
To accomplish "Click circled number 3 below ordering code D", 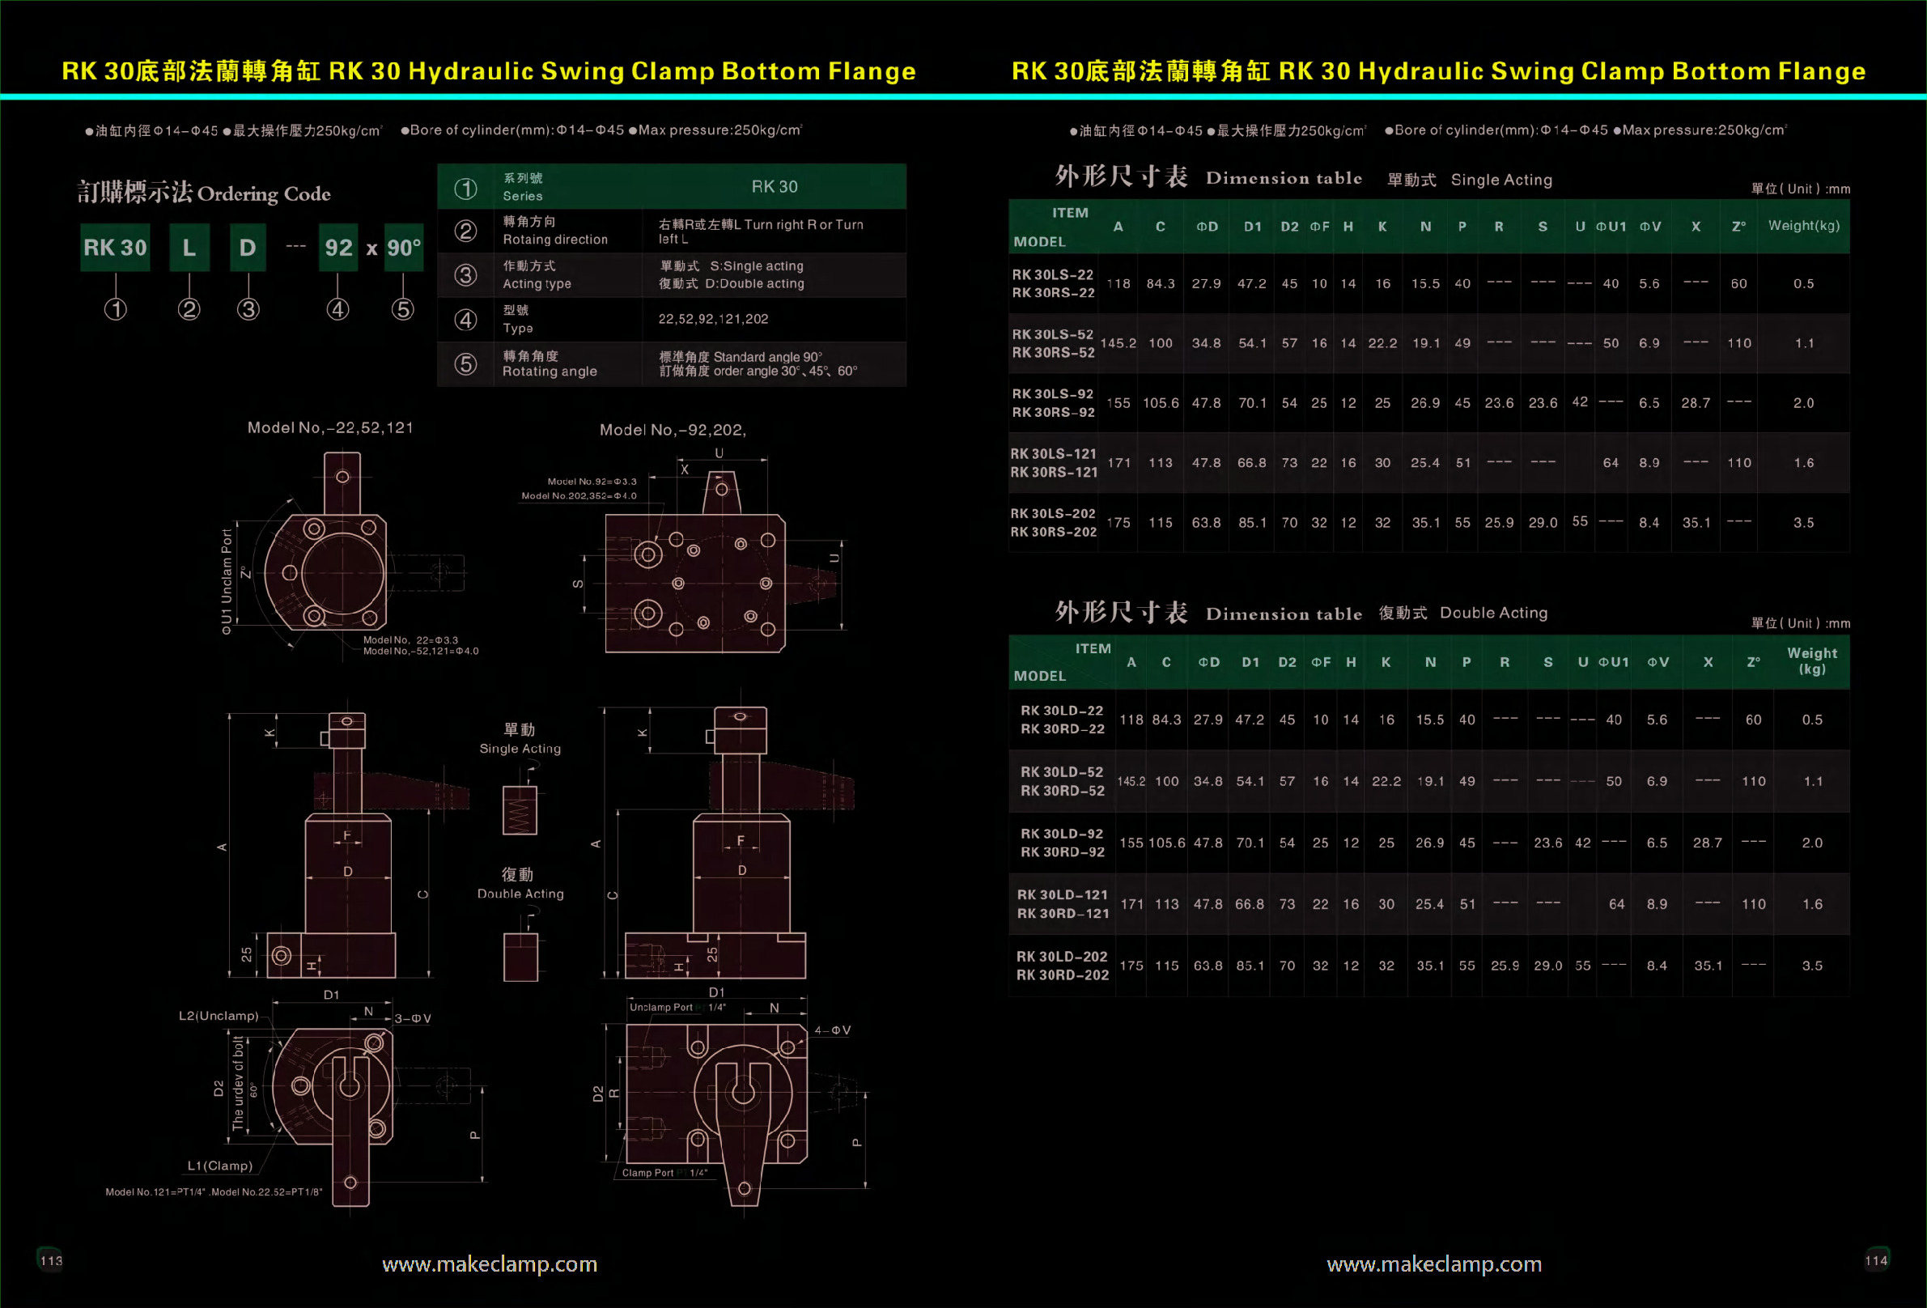I will coord(248,309).
